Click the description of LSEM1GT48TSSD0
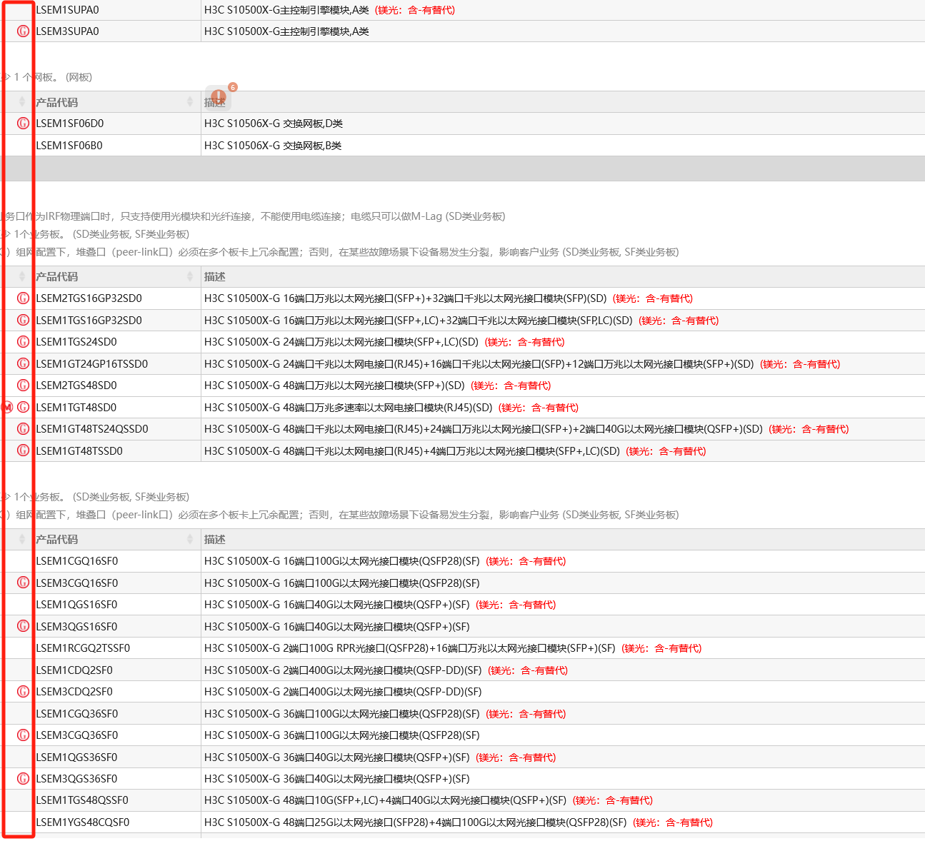 click(x=455, y=451)
